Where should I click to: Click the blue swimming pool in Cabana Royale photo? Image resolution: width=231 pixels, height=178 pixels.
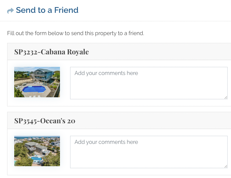coord(34,89)
